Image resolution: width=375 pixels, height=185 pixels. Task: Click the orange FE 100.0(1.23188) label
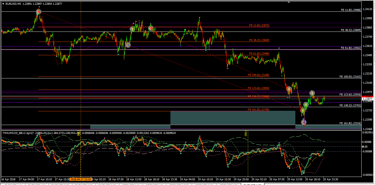pos(258,75)
